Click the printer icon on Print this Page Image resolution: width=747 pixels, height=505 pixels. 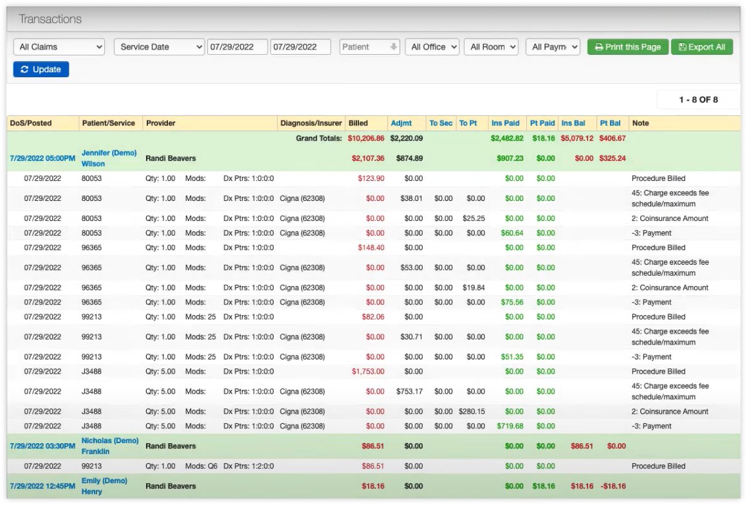[600, 46]
